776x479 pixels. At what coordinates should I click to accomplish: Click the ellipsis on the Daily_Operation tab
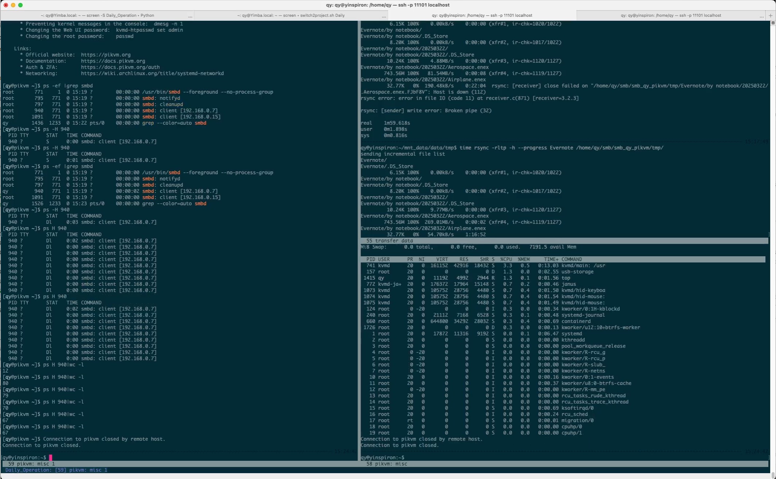[x=190, y=16]
